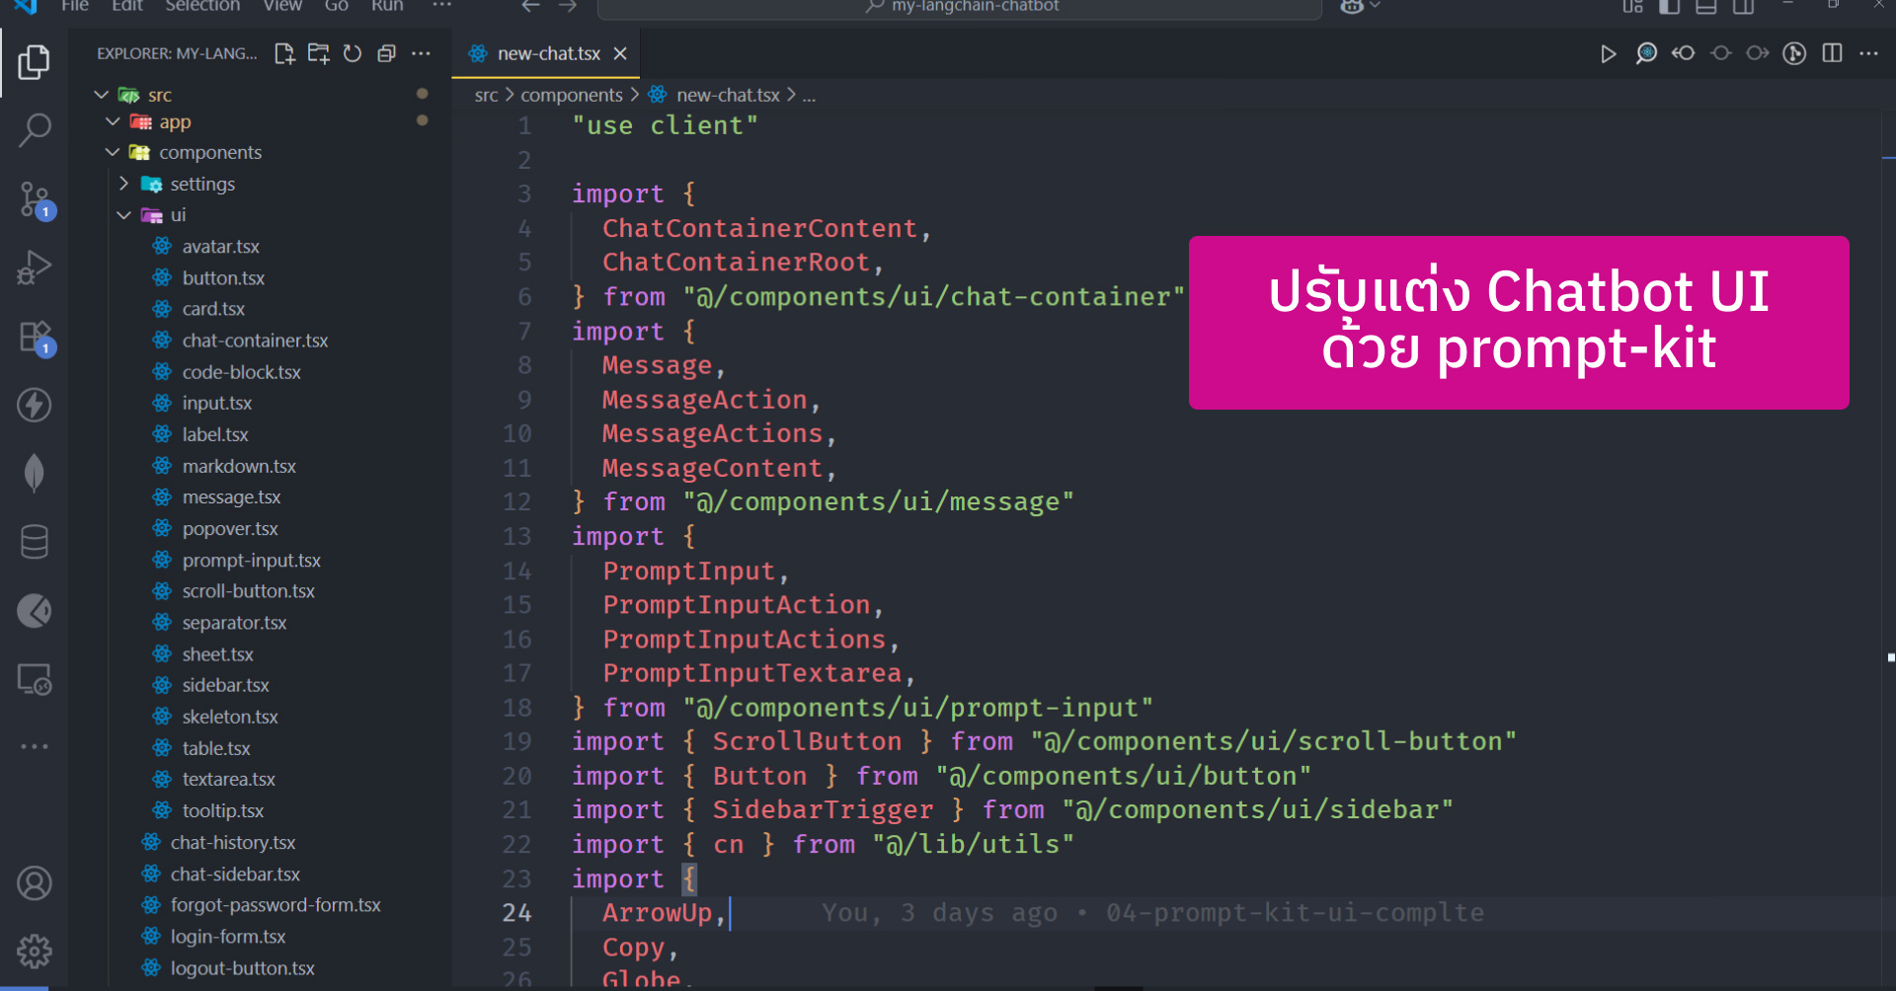Open the Run and Debug view

point(35,267)
